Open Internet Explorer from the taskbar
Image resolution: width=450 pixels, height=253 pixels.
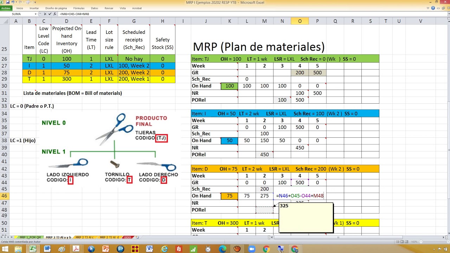tap(164, 249)
